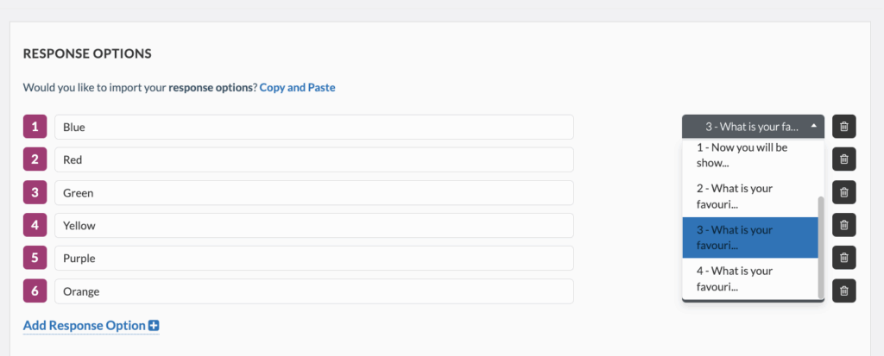The image size is (884, 356).
Task: Click the dropdown list scrollbar
Action: (x=820, y=246)
